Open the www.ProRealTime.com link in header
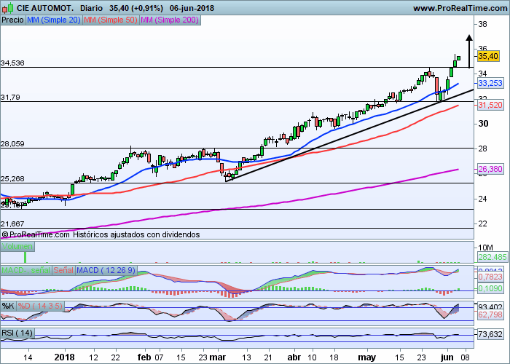 coord(460,8)
